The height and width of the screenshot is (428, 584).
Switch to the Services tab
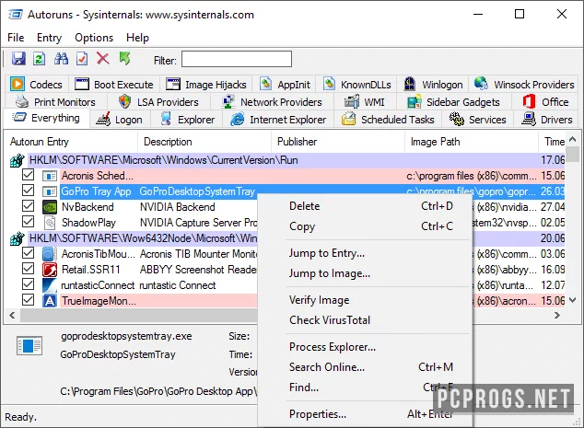[477, 120]
